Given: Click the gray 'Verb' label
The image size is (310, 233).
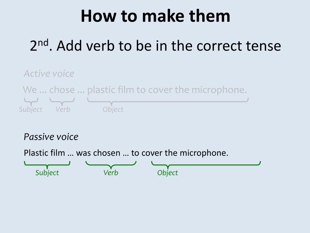Looking at the screenshot, I should click(x=63, y=109).
